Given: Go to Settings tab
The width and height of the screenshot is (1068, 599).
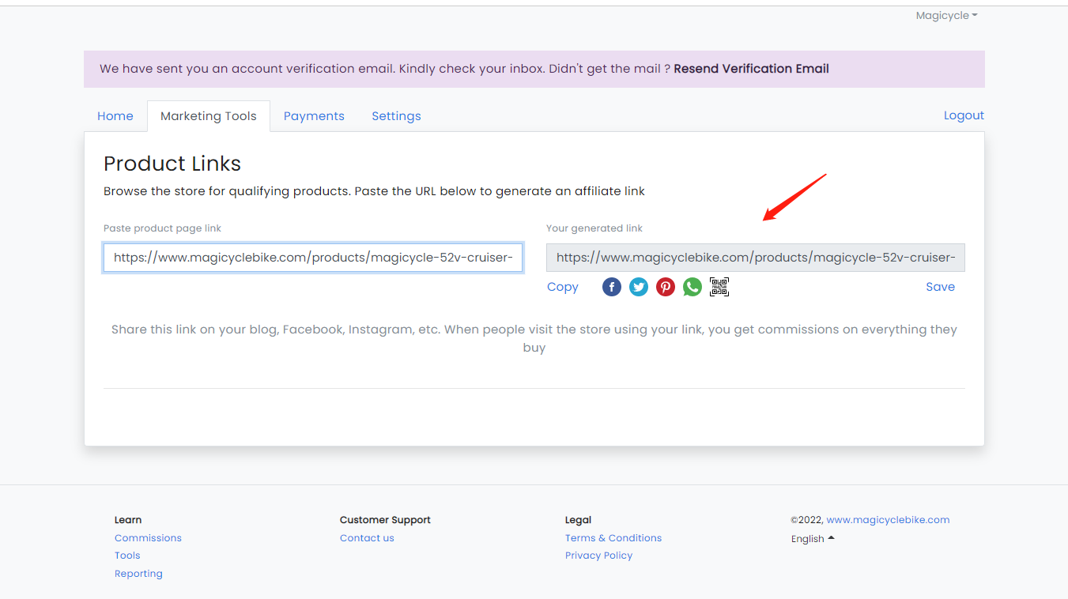Looking at the screenshot, I should tap(396, 116).
